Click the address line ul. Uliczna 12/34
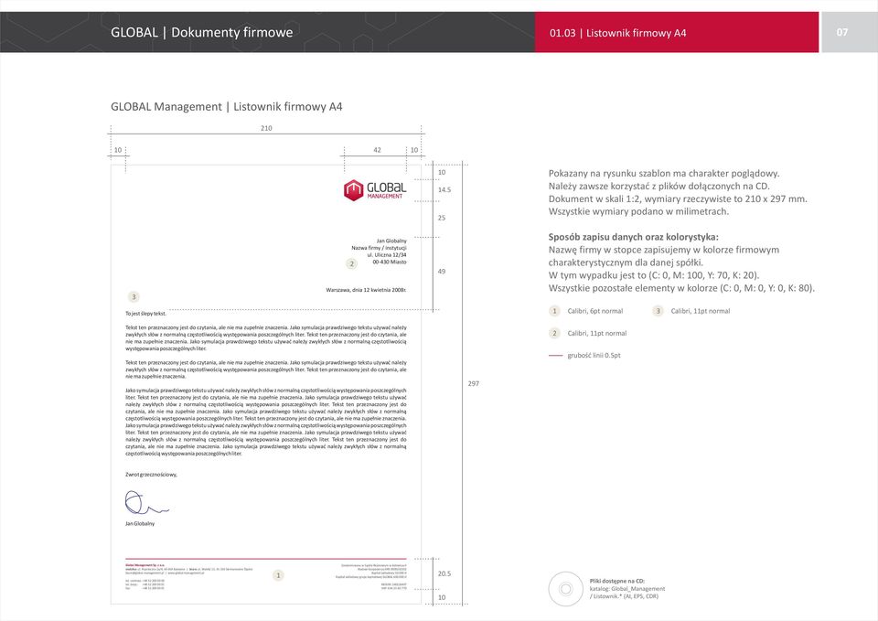The width and height of the screenshot is (878, 621). (387, 255)
